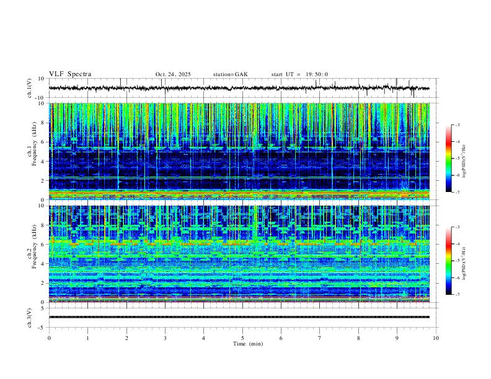Click time axis tick label "9"
491x379 pixels.
(397, 338)
